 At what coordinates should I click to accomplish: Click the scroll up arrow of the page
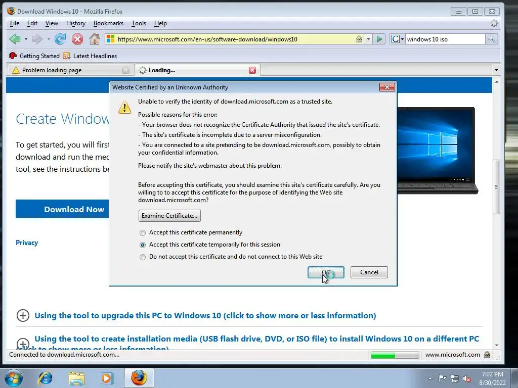click(x=496, y=81)
